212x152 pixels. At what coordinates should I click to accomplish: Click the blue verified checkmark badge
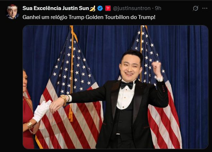pyautogui.click(x=100, y=8)
